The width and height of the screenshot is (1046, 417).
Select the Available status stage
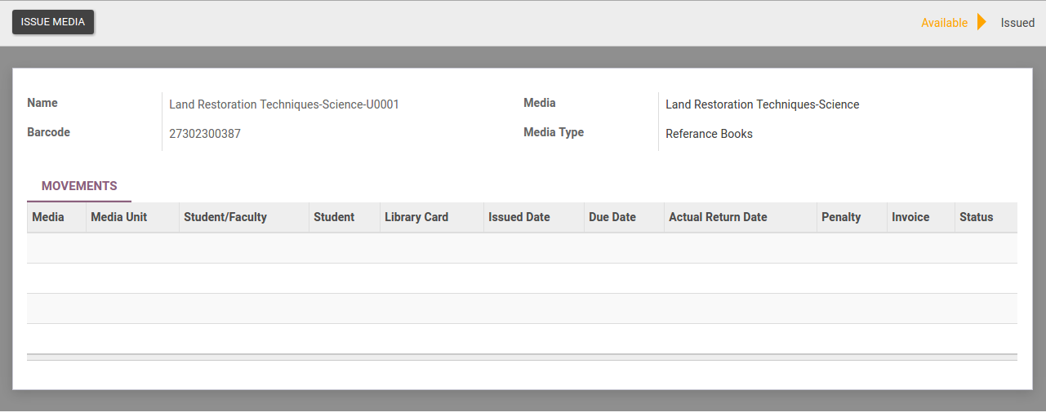coord(944,23)
